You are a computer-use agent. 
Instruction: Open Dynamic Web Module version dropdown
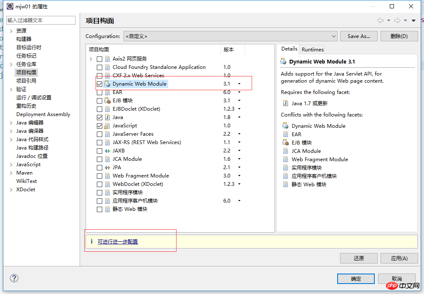pyautogui.click(x=239, y=84)
